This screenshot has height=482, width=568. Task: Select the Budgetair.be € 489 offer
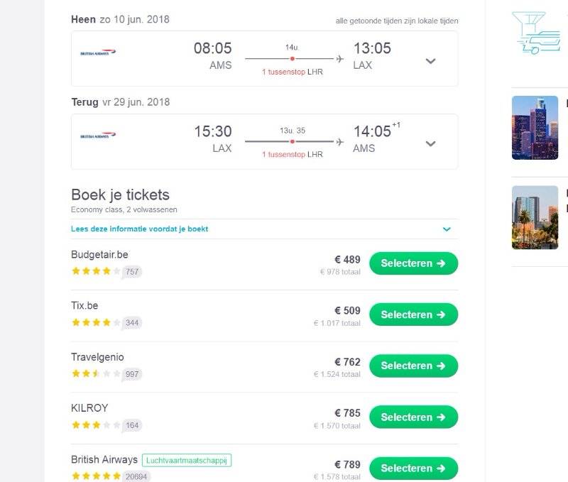tap(413, 263)
